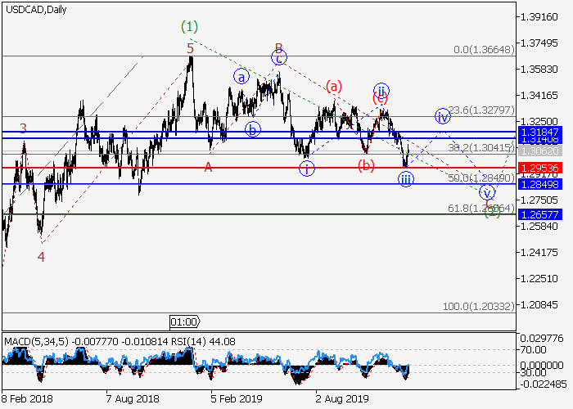Screen dimensions: 573x409
Task: Click the blue circled 'b' label
Action: coord(253,129)
